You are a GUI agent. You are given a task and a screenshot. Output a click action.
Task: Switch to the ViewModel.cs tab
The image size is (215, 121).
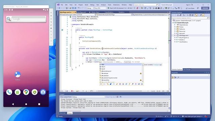point(109,12)
